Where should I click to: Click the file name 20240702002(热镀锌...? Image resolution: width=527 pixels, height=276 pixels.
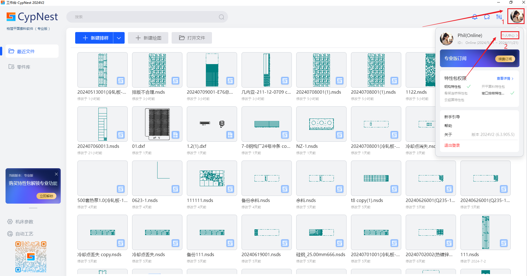pyautogui.click(x=429, y=254)
